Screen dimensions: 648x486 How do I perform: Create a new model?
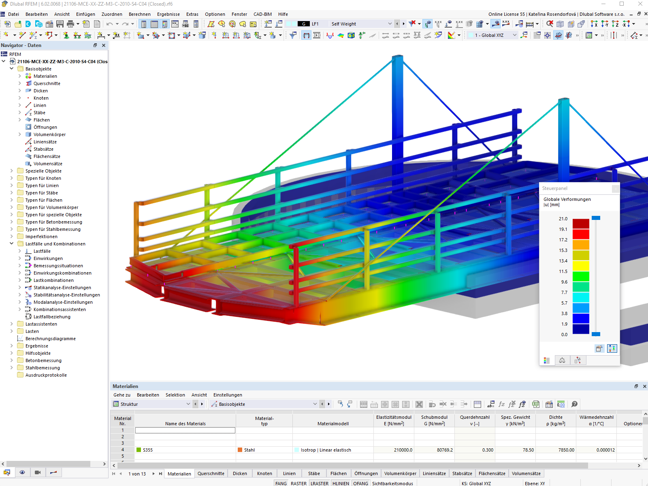click(x=7, y=23)
